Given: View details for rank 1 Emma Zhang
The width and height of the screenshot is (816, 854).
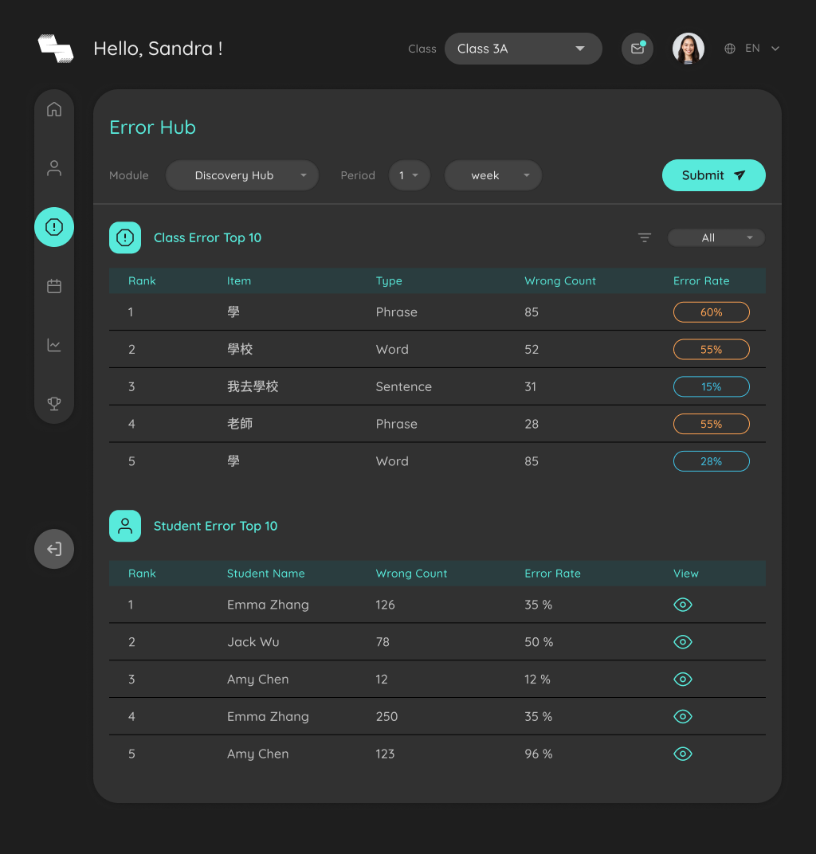Looking at the screenshot, I should [683, 605].
